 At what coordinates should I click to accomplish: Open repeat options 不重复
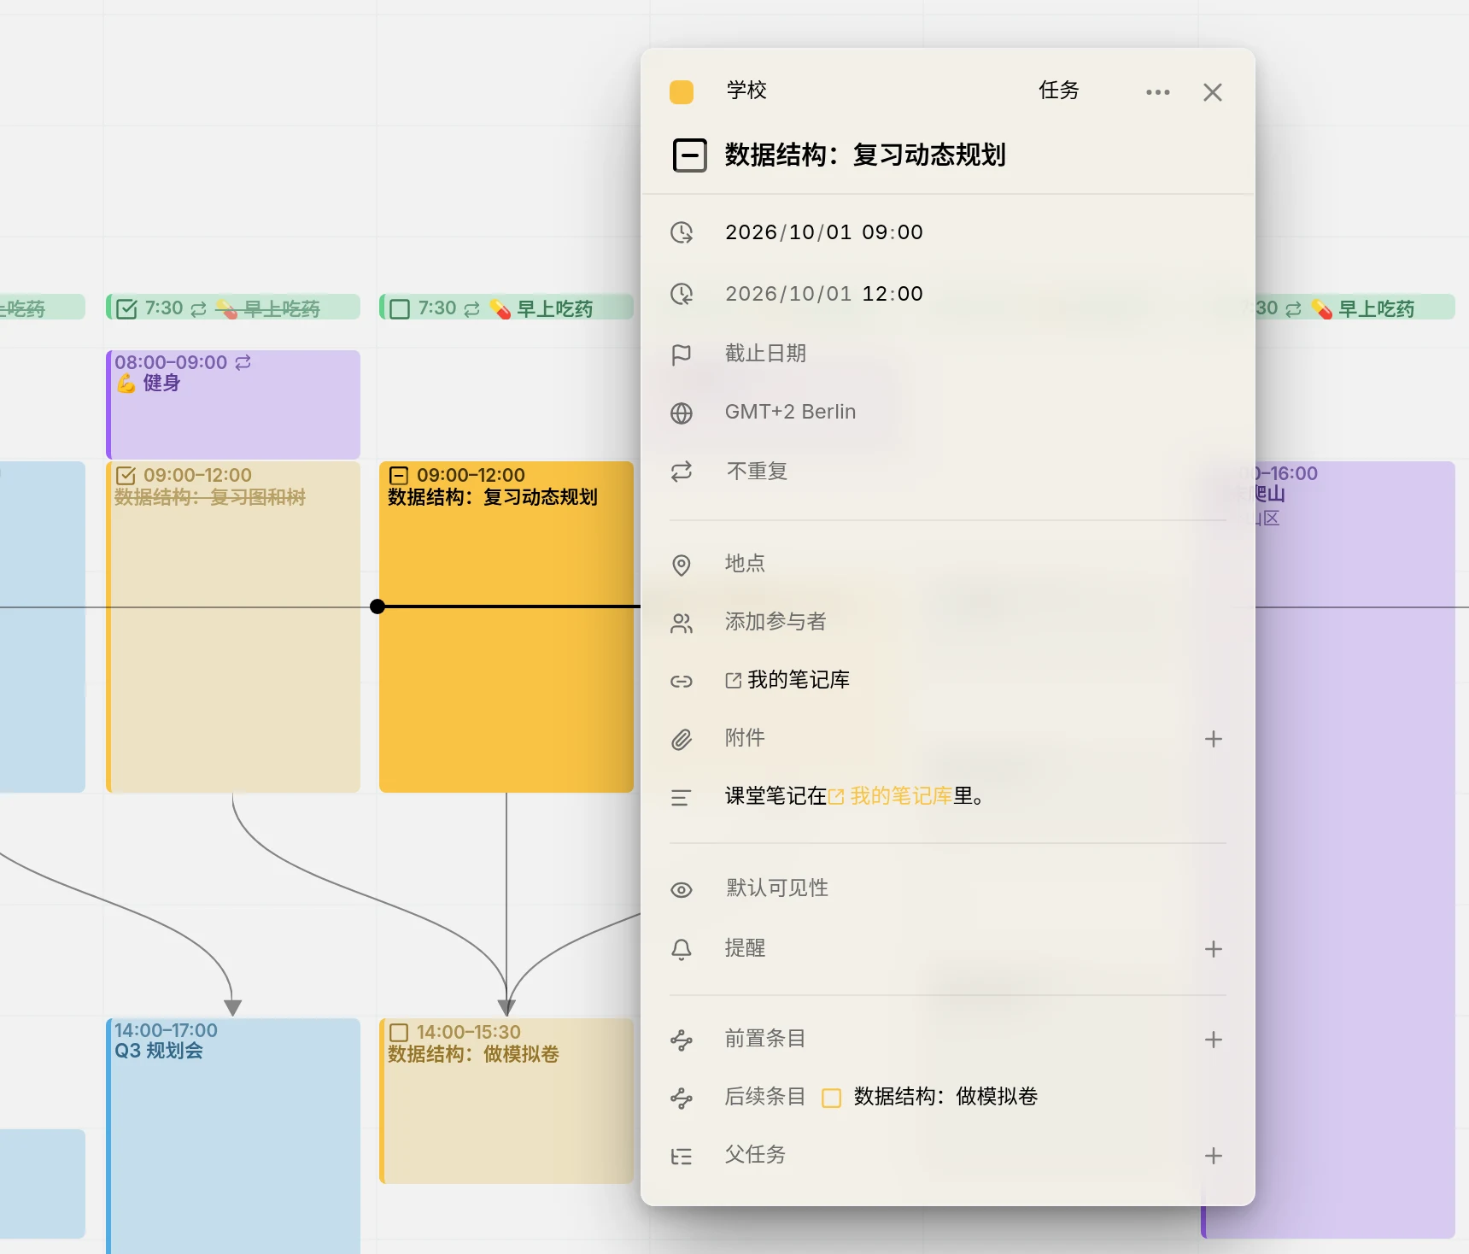[757, 472]
